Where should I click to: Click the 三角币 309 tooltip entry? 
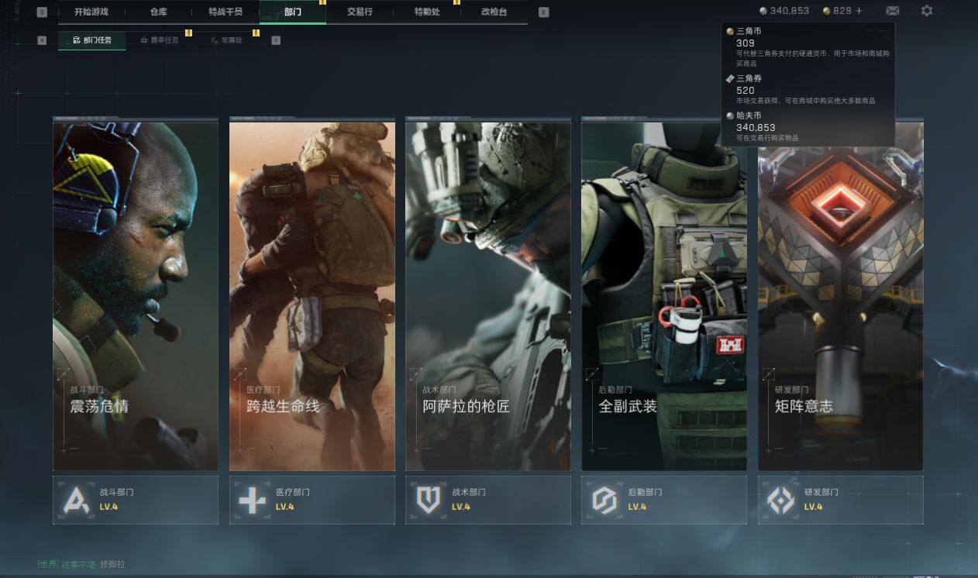pos(808,48)
